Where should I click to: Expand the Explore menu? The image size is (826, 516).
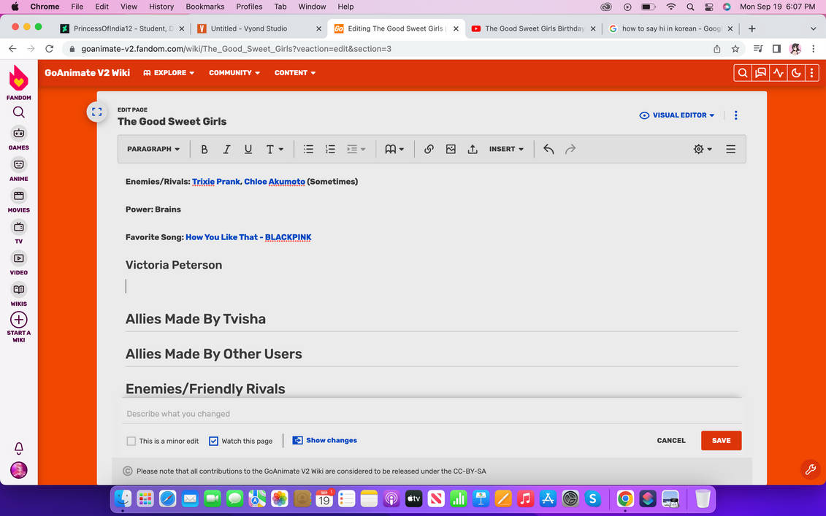click(x=169, y=73)
